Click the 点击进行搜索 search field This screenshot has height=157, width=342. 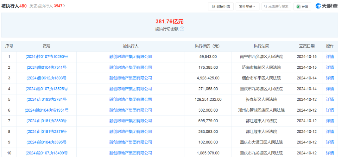pyautogui.click(x=276, y=7)
